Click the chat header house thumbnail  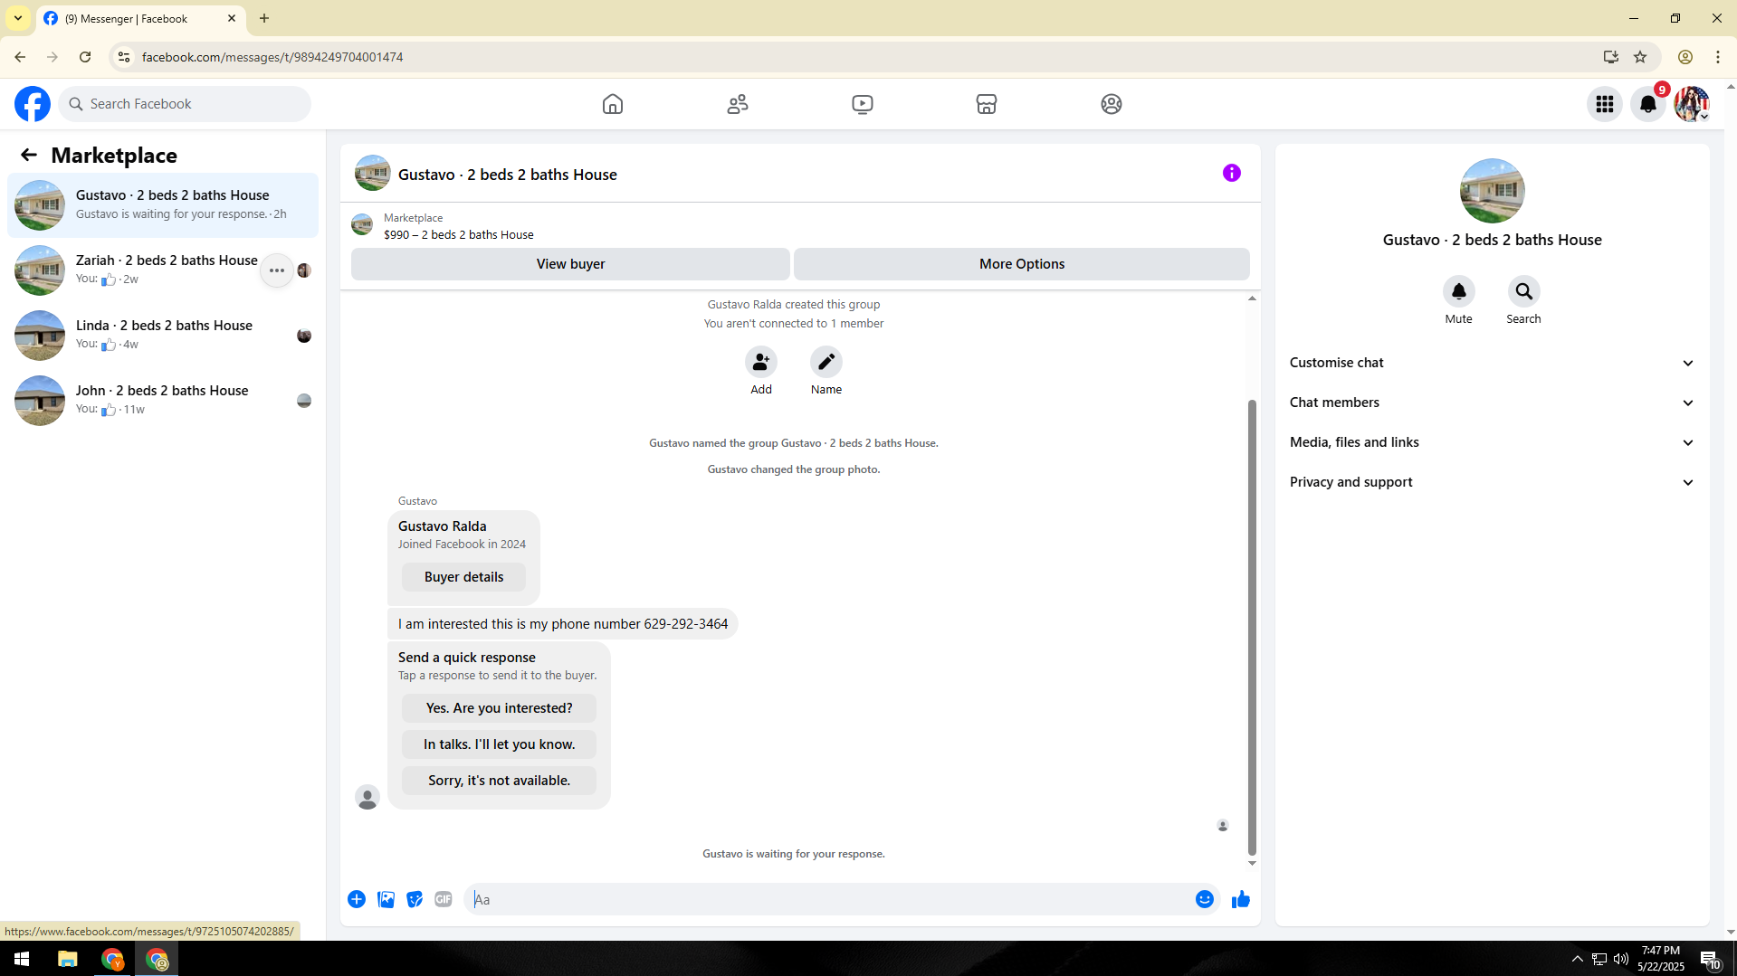point(373,173)
